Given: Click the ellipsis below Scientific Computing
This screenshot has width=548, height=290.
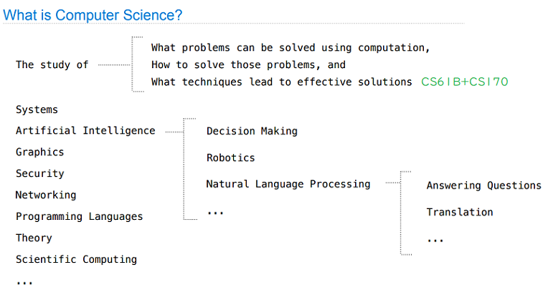Looking at the screenshot, I should pos(24,283).
